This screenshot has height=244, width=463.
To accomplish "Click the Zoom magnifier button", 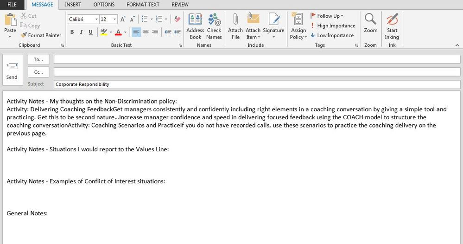I will (x=371, y=23).
